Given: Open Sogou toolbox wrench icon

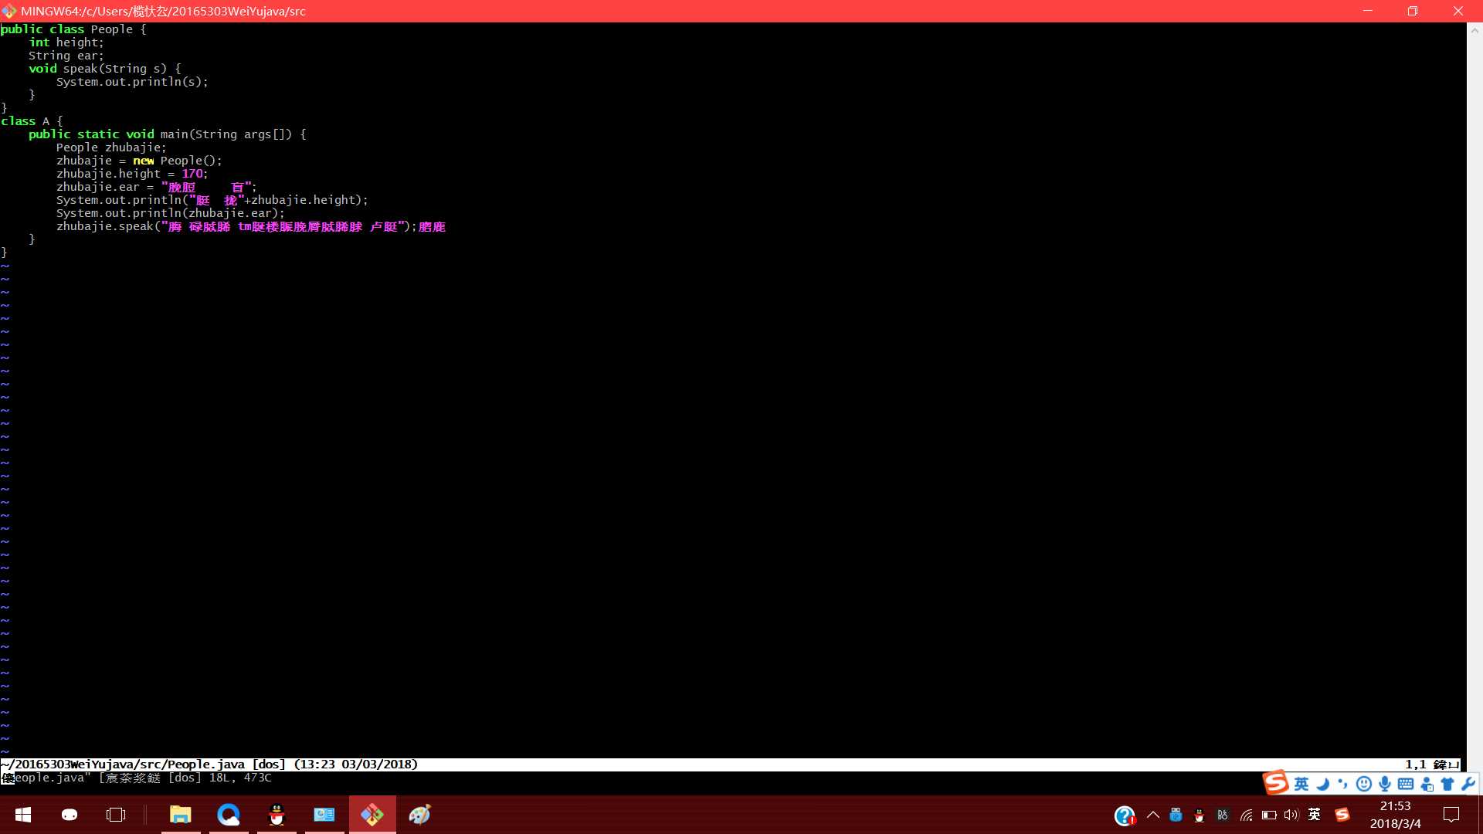Looking at the screenshot, I should (x=1468, y=784).
